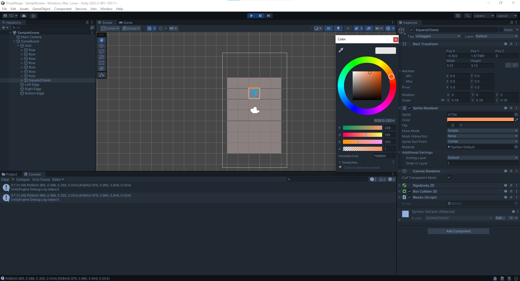Pick a color using the eyedropper tool
Image resolution: width=520 pixels, height=281 pixels.
click(x=341, y=50)
